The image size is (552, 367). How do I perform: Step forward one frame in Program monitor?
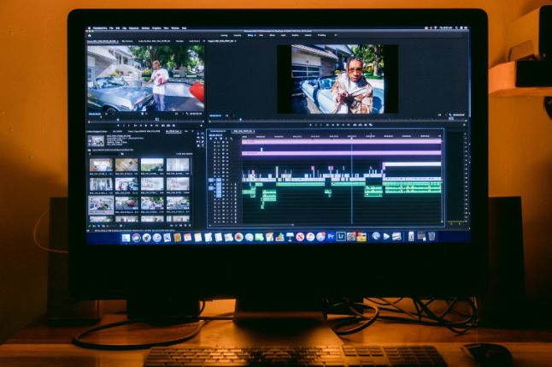(344, 125)
